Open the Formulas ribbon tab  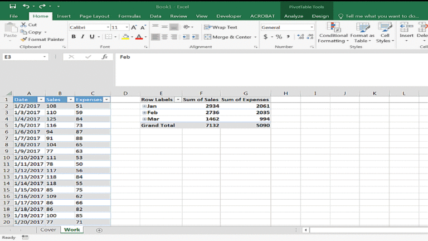(x=129, y=16)
